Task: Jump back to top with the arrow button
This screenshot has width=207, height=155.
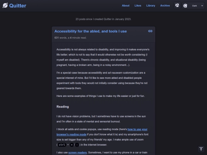Action: [201, 149]
